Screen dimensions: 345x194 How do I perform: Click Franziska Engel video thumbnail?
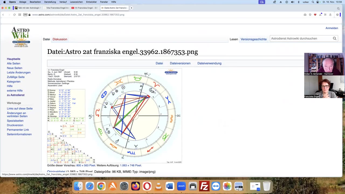click(x=325, y=86)
